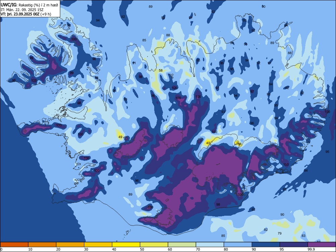Click the legend scale label '30'
Screen dimensions: 336x252
pos(86,249)
